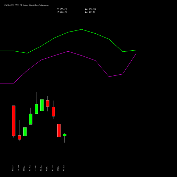Click the peak of the purple indicator line
Image resolution: width=177 pixels, height=177 pixels.
(68, 51)
